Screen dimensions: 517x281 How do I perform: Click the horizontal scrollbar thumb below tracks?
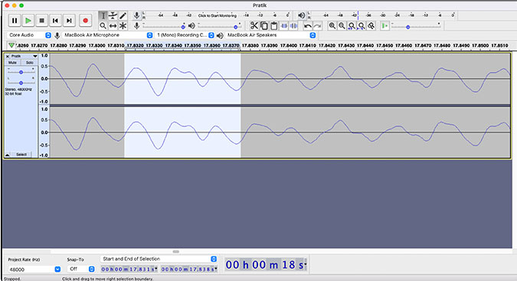(x=176, y=251)
